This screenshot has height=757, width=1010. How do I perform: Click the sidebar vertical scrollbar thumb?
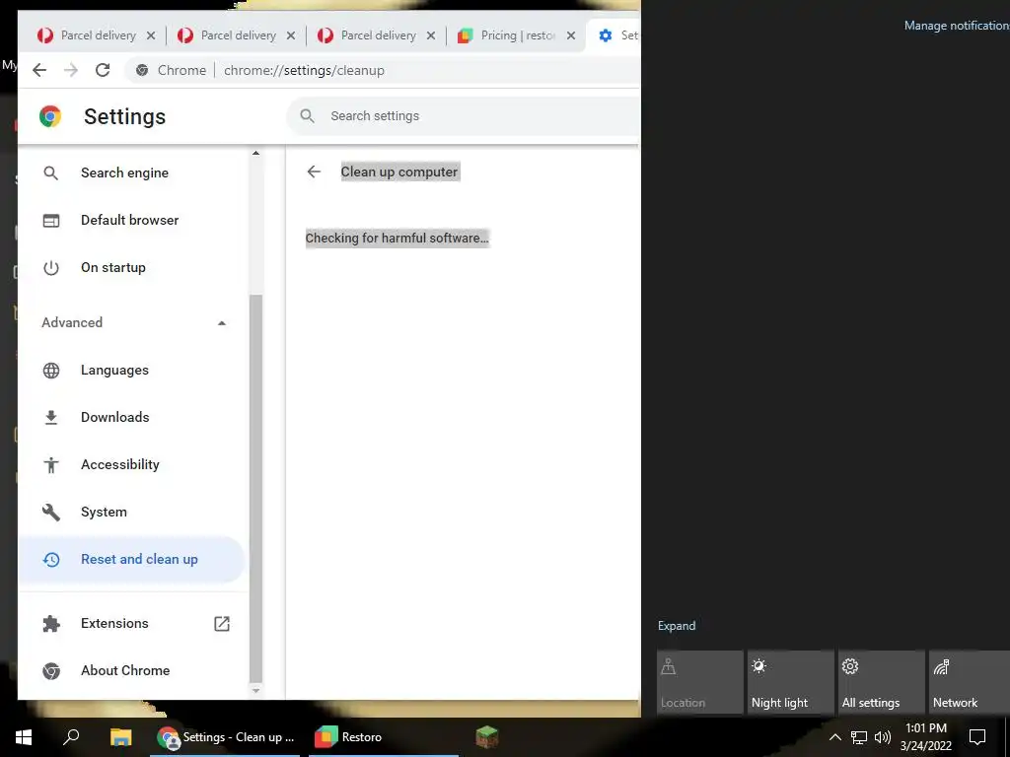coord(255,488)
